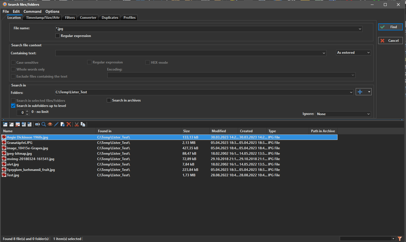The image size is (406, 242).
Task: Click the file properties info icon
Action: click(63, 124)
